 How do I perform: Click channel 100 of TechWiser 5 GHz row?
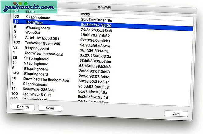[15, 94]
